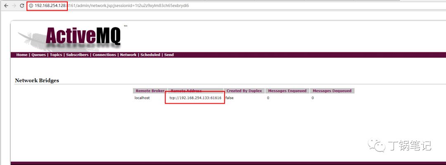Click the browser forward arrow
The height and width of the screenshot is (165, 446).
point(14,6)
